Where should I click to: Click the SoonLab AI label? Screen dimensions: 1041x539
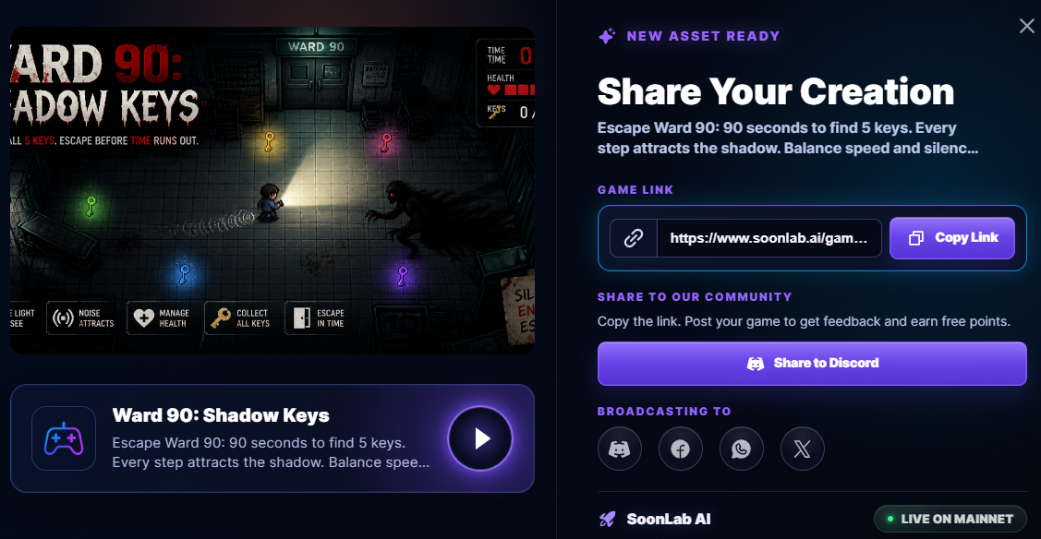coord(669,519)
